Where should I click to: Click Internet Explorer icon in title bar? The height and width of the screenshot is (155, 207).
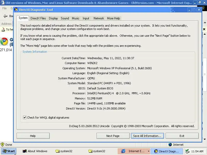click(x=3, y=3)
